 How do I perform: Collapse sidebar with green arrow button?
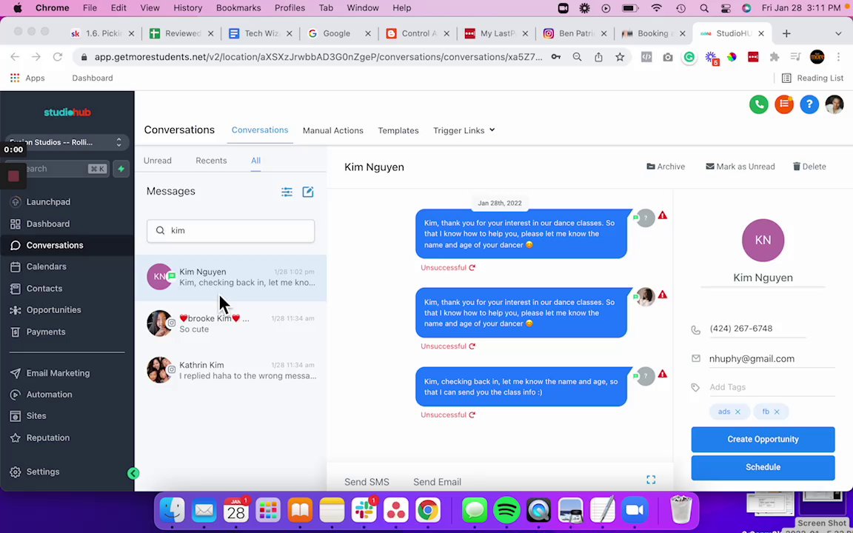pos(133,473)
